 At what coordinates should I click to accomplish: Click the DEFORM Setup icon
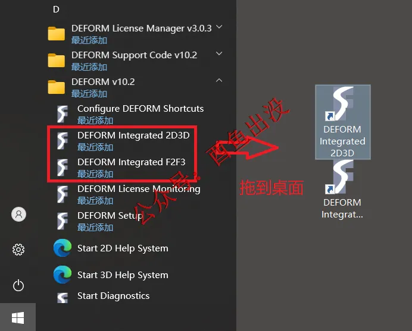63,221
